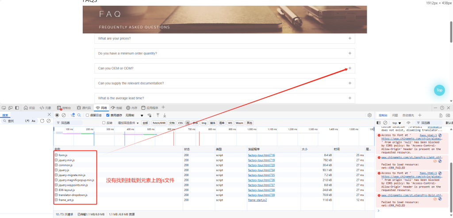Open DevTools more options ellipsis

click(x=436, y=108)
